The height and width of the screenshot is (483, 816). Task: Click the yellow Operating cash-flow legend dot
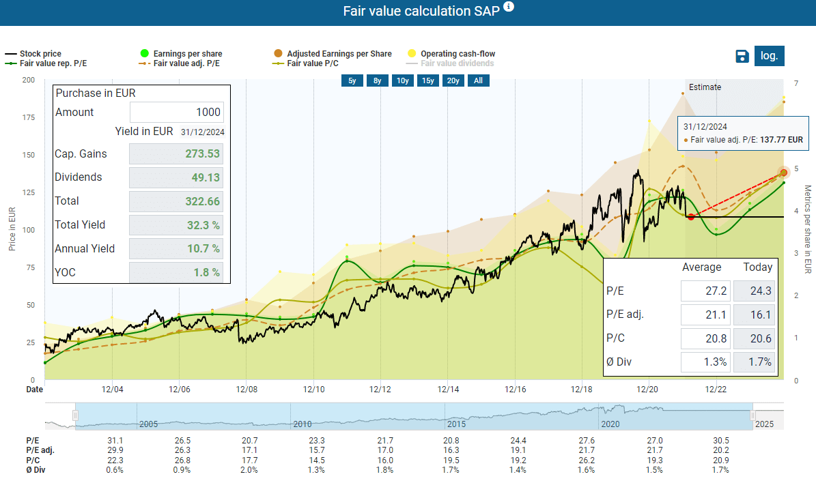(x=412, y=53)
